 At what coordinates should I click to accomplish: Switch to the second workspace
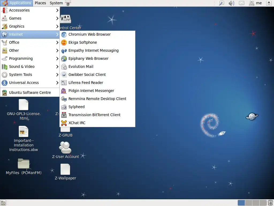coord(249,203)
